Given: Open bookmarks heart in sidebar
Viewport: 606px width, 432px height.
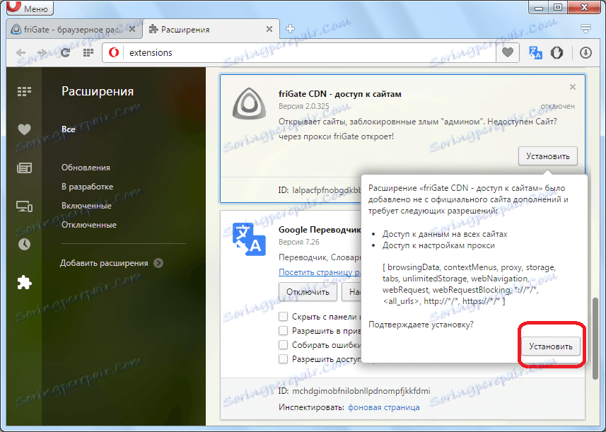Looking at the screenshot, I should pos(24,129).
